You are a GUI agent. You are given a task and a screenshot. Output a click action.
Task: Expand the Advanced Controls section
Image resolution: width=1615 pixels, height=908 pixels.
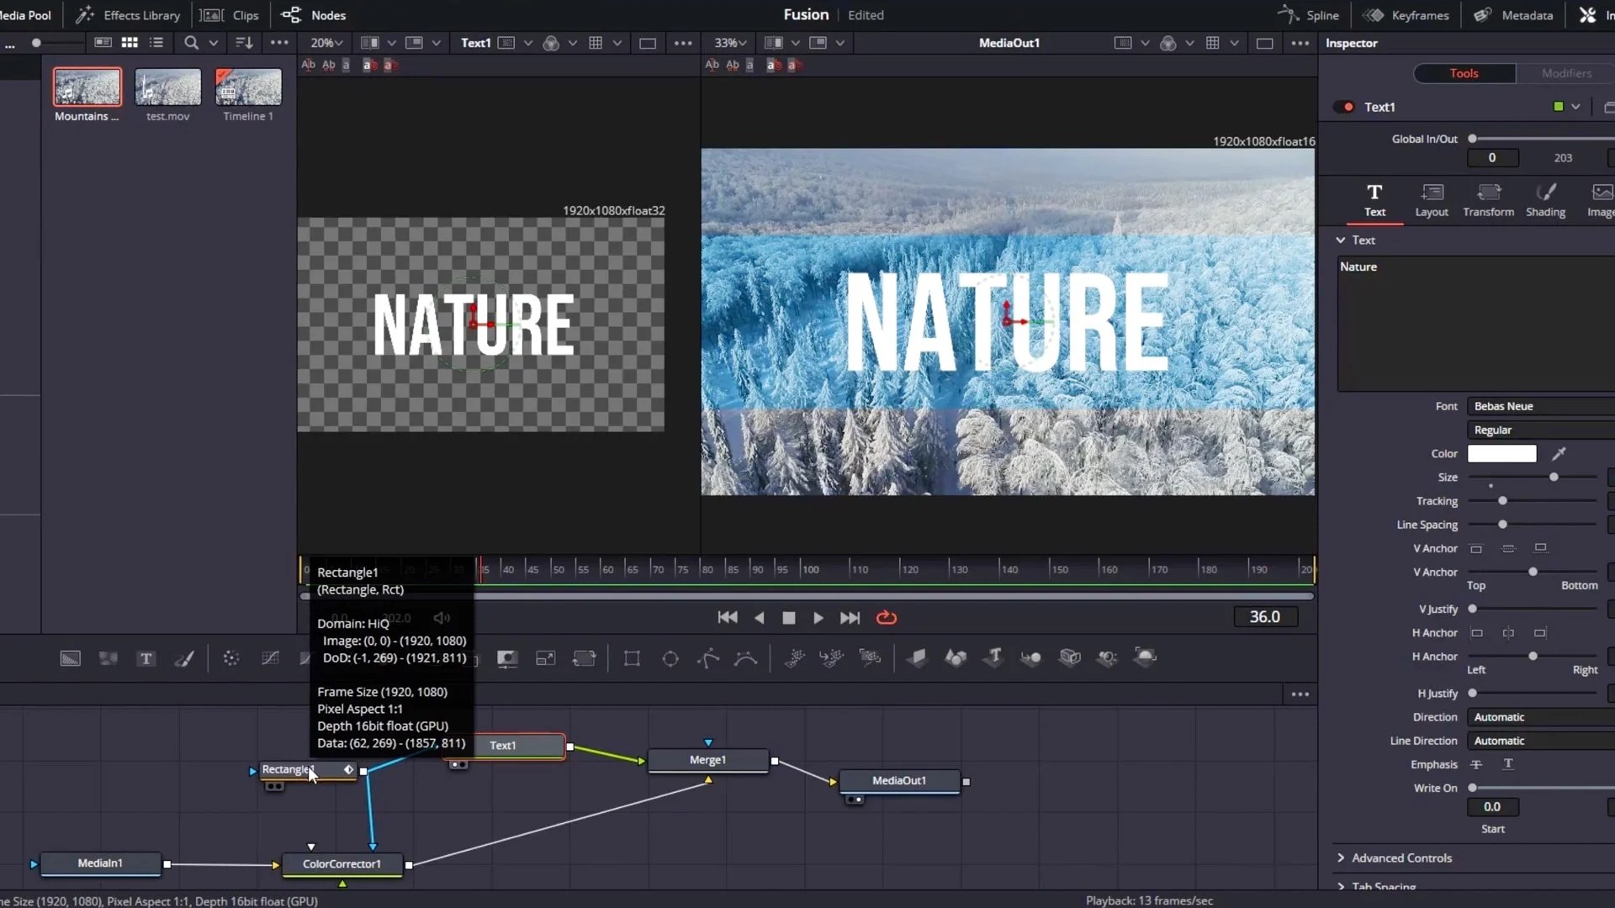tap(1401, 858)
